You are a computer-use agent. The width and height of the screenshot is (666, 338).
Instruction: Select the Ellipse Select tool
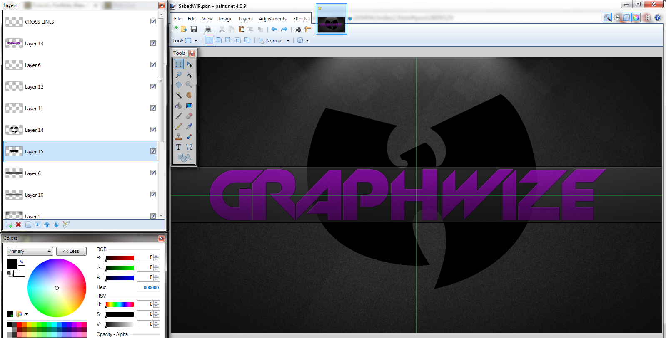click(179, 85)
